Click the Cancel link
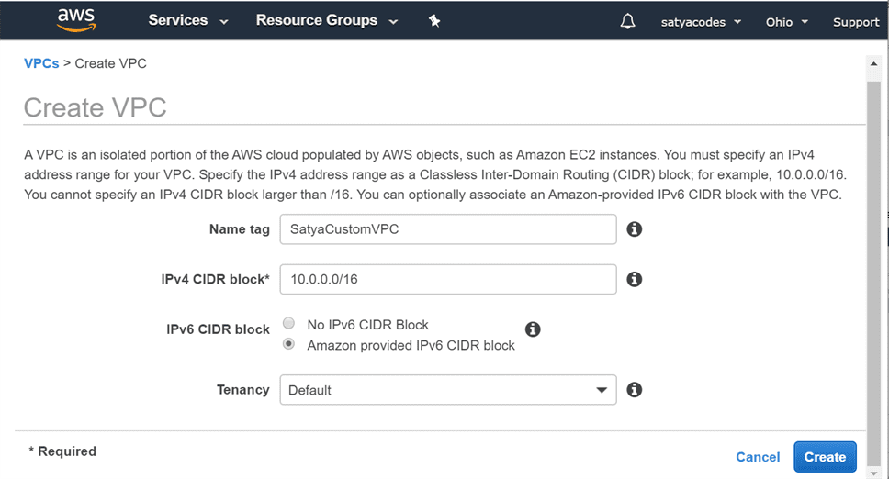 point(758,457)
